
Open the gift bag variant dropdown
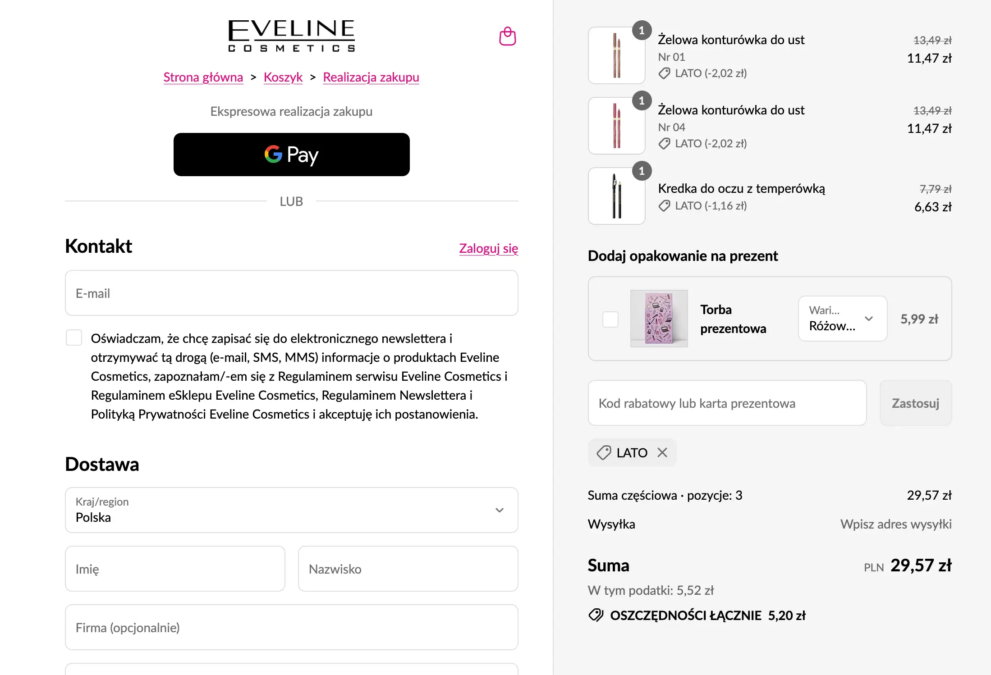[x=842, y=319]
